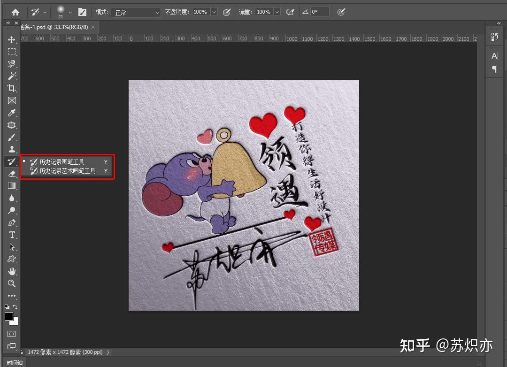Select the Type tool
Image resolution: width=507 pixels, height=367 pixels.
click(x=12, y=235)
